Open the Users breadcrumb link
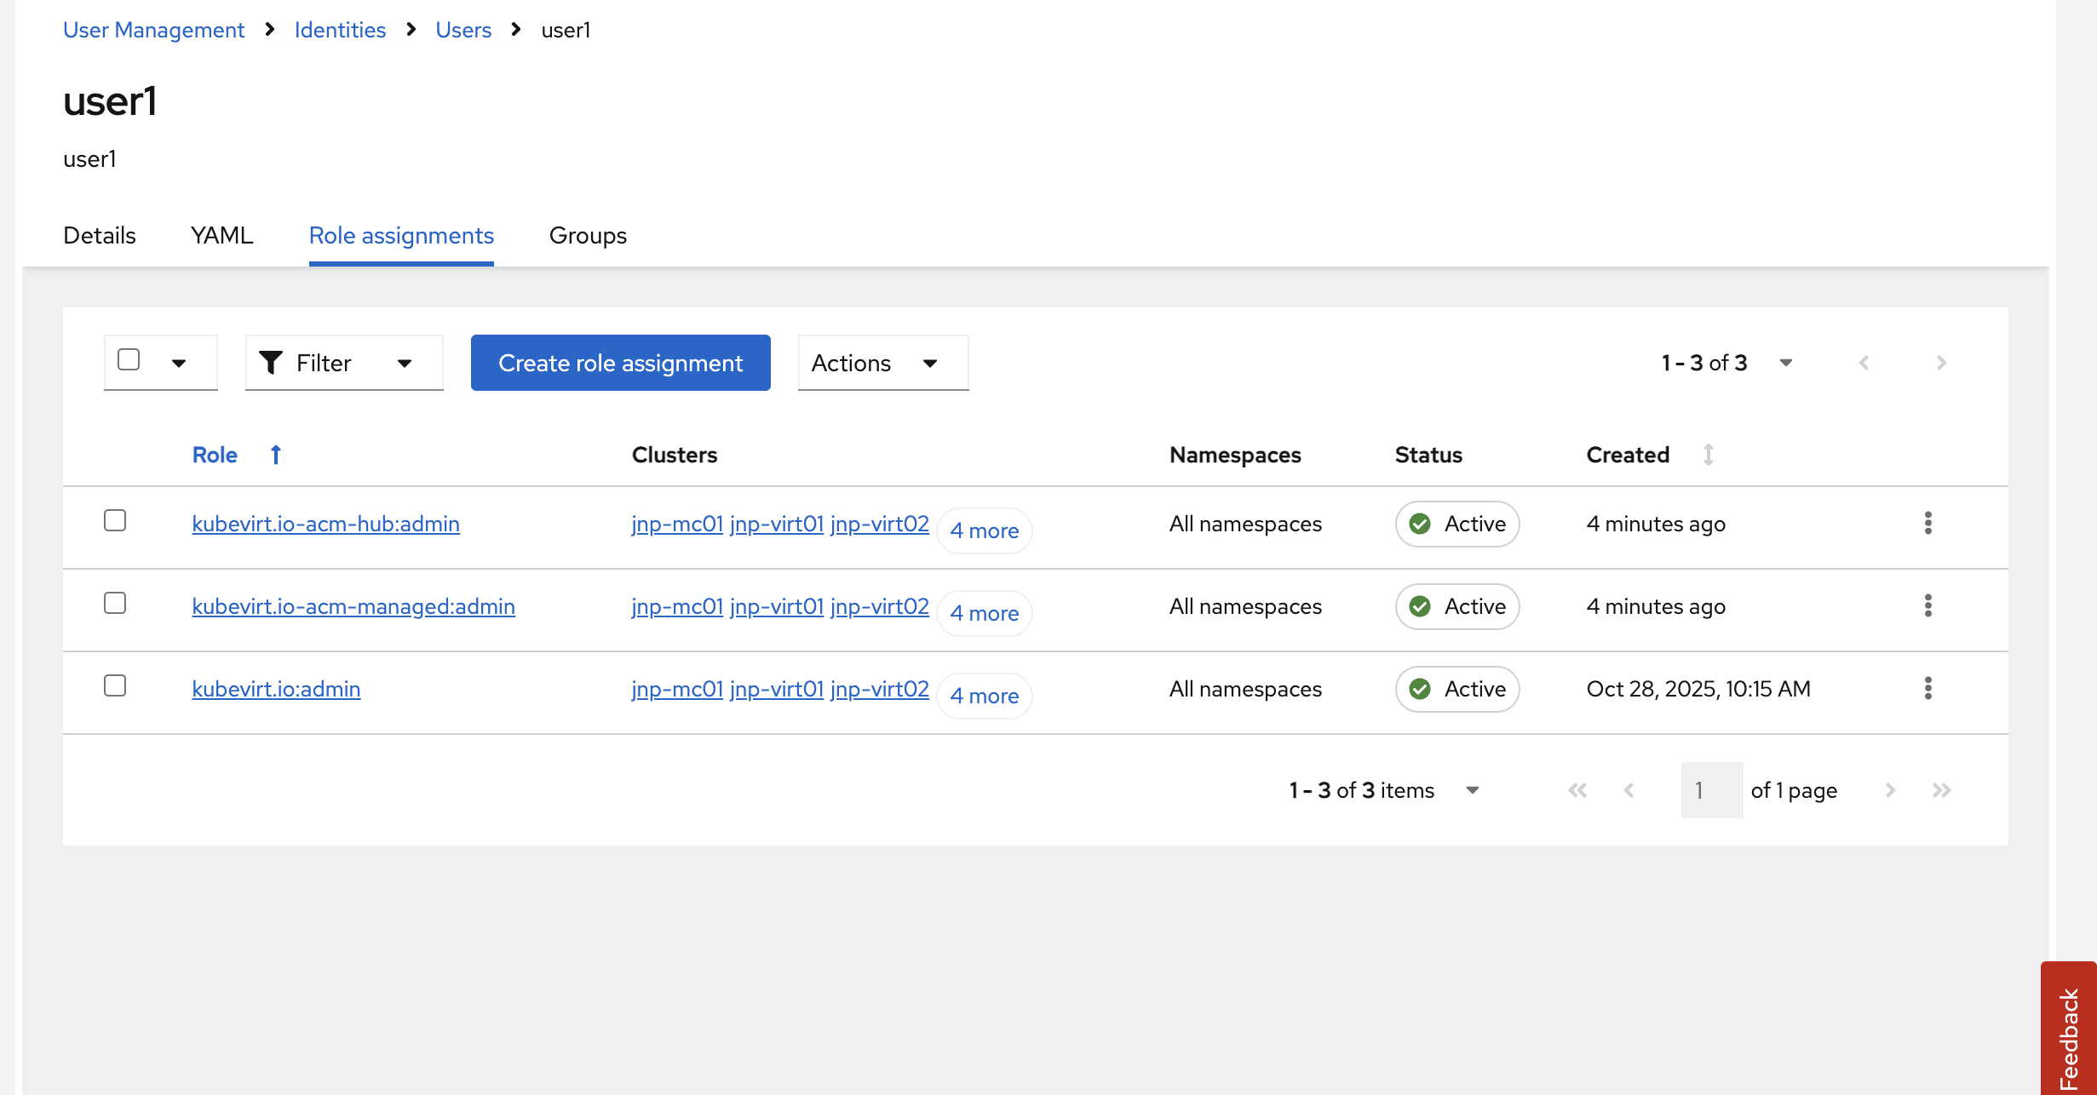Image resolution: width=2097 pixels, height=1095 pixels. [463, 30]
